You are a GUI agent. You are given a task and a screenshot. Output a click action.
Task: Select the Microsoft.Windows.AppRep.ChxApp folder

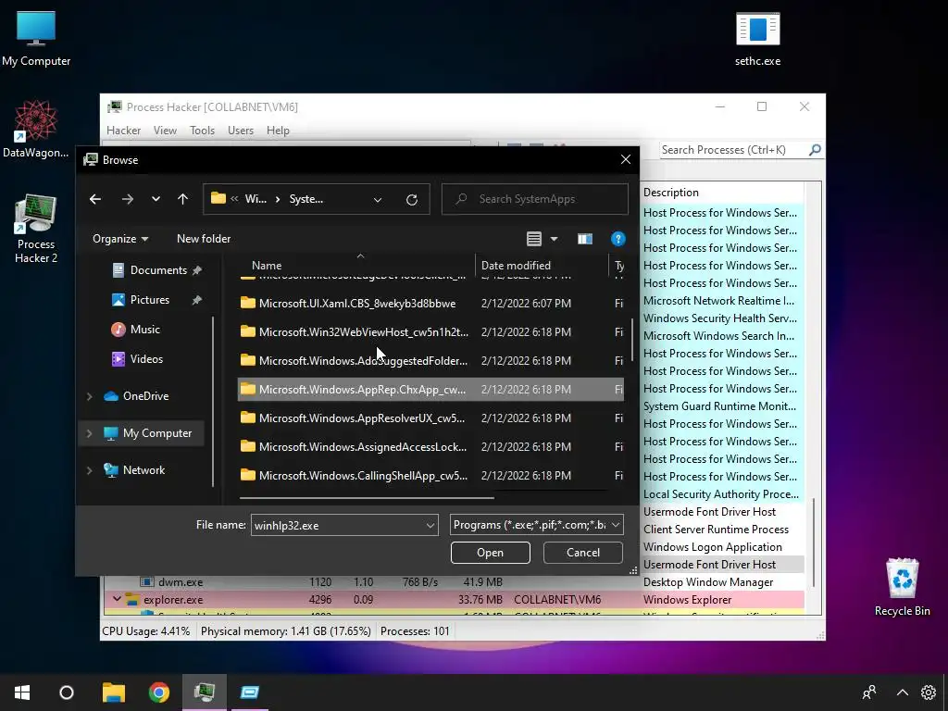(x=430, y=390)
